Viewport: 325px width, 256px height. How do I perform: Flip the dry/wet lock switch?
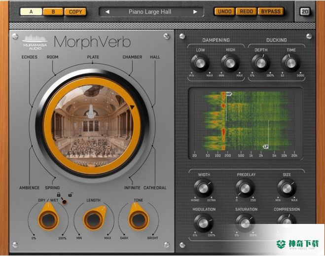[x=64, y=201]
